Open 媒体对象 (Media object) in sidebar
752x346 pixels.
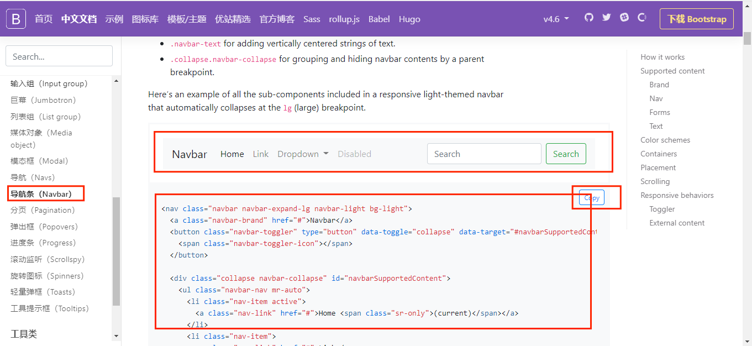tap(41, 139)
